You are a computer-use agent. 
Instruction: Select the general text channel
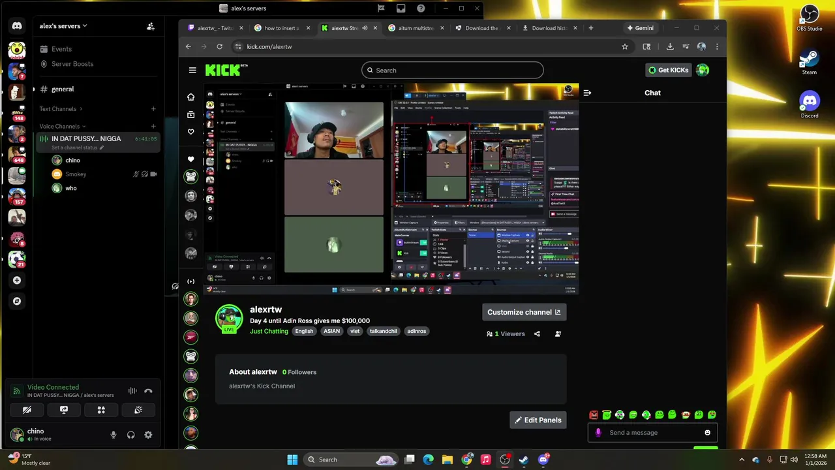click(63, 89)
